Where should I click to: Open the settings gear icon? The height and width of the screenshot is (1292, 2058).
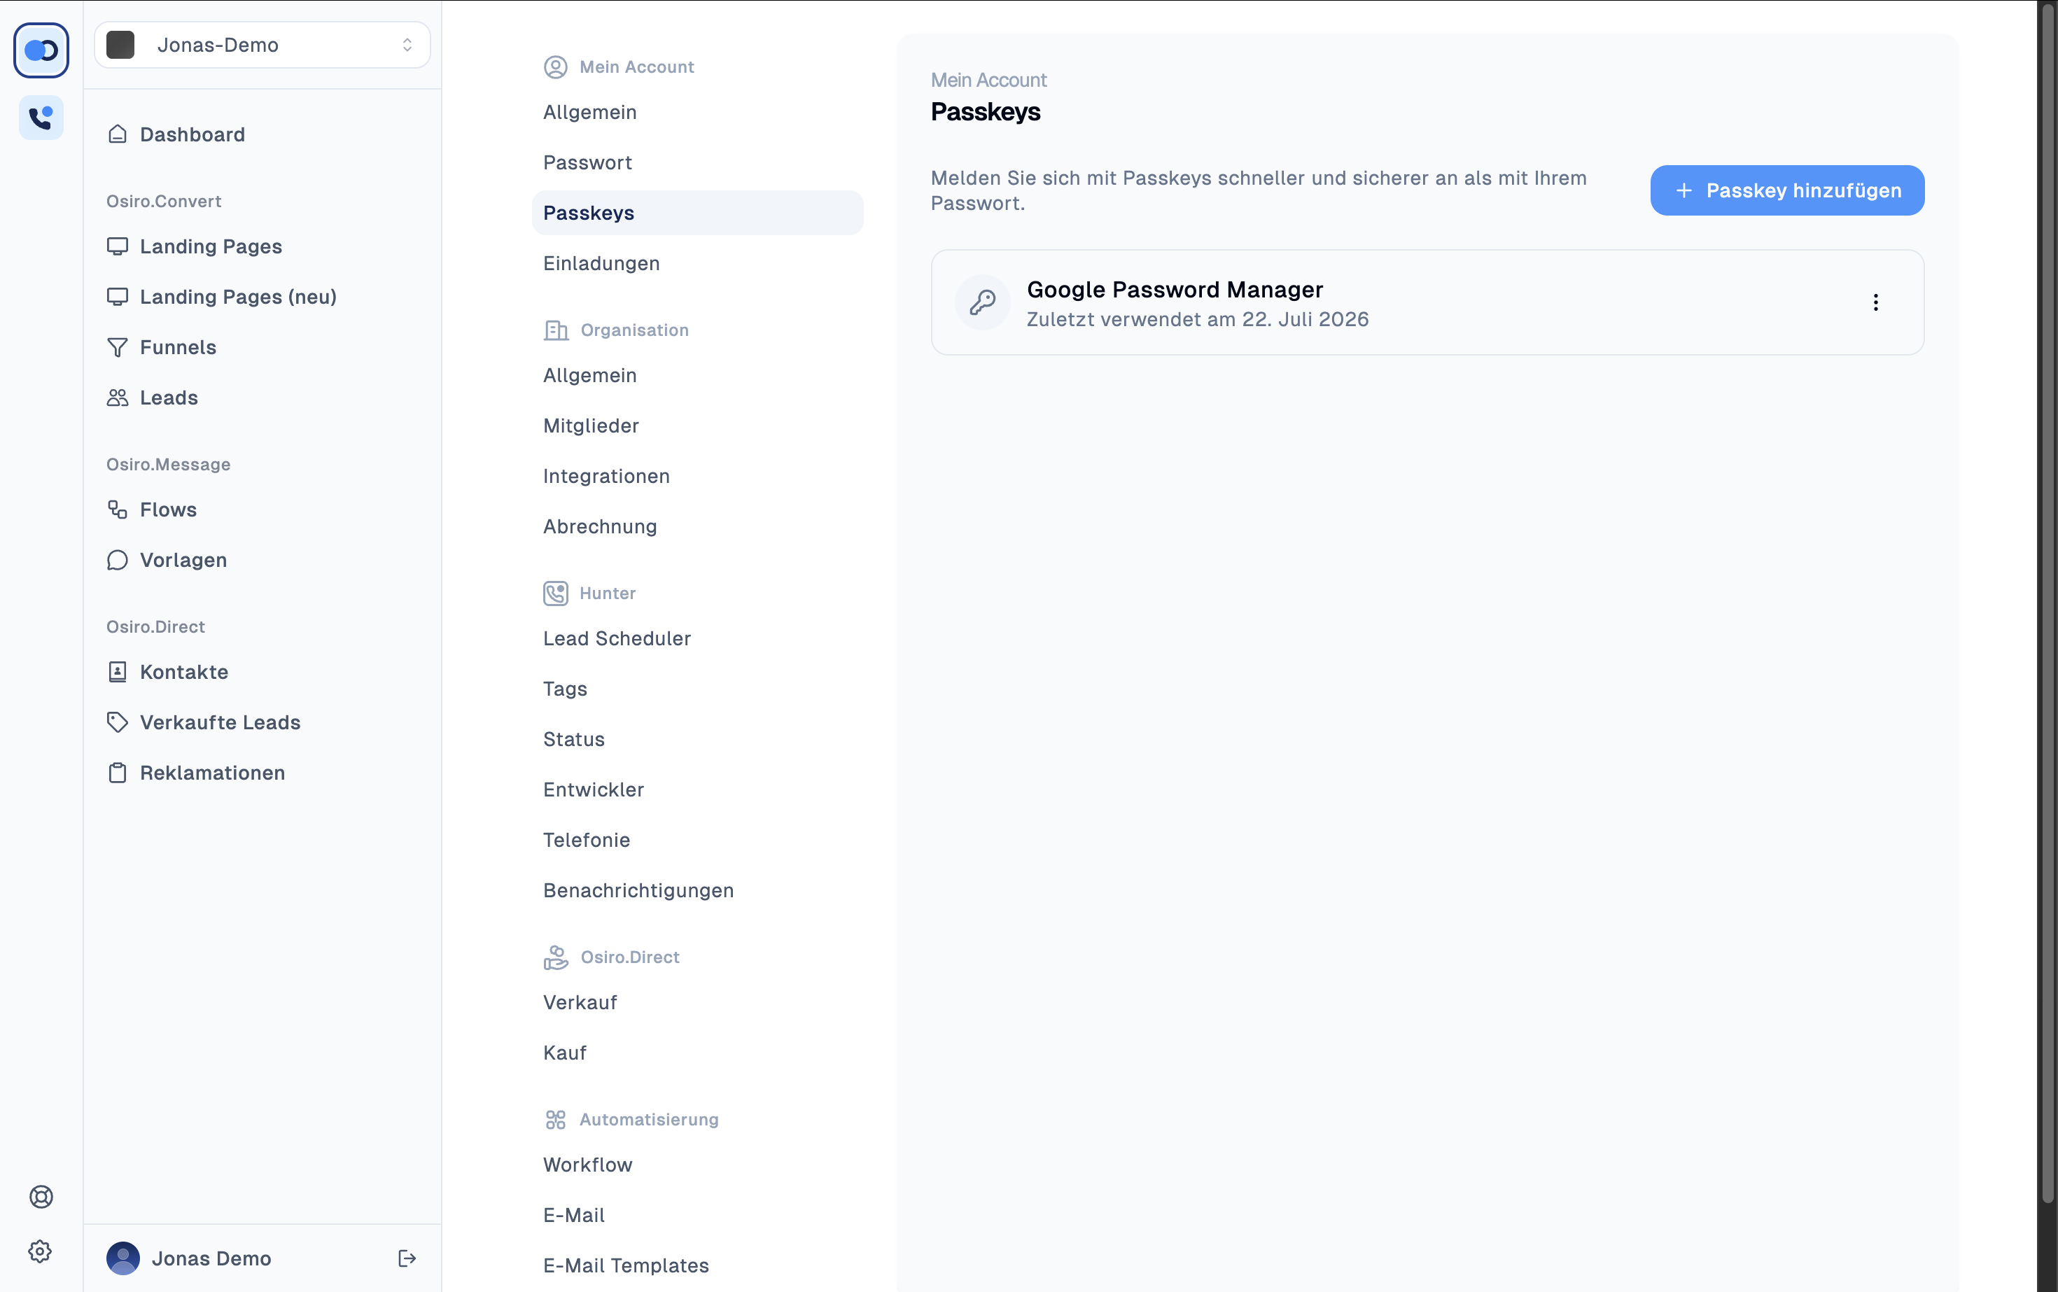pyautogui.click(x=40, y=1252)
